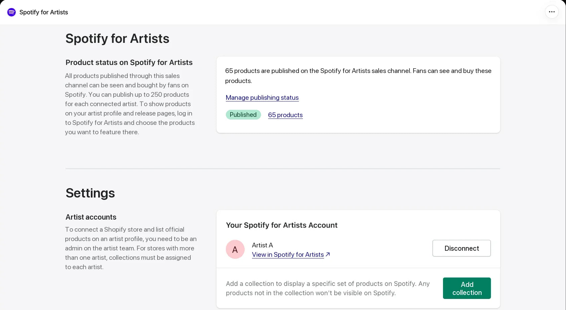Screen dimensions: 566x310
Task: Click the Add collection button
Action: pos(467,288)
